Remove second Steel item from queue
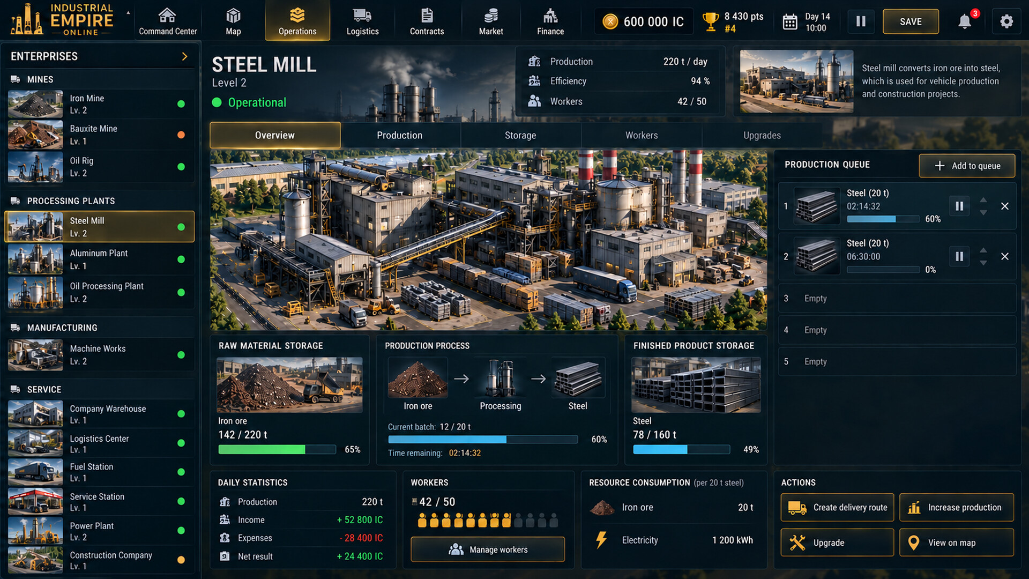1029x579 pixels. pos(1005,256)
